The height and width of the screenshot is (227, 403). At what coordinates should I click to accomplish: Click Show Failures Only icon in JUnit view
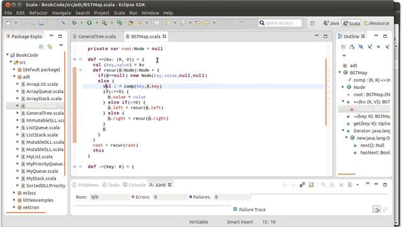(x=302, y=185)
